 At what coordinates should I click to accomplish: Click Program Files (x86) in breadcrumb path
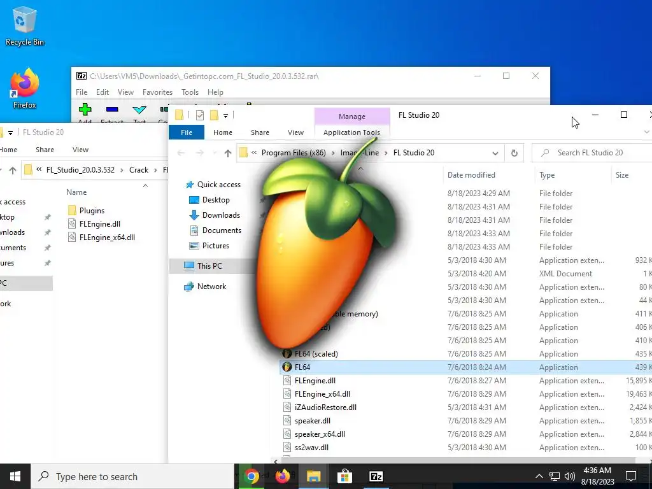(x=294, y=153)
